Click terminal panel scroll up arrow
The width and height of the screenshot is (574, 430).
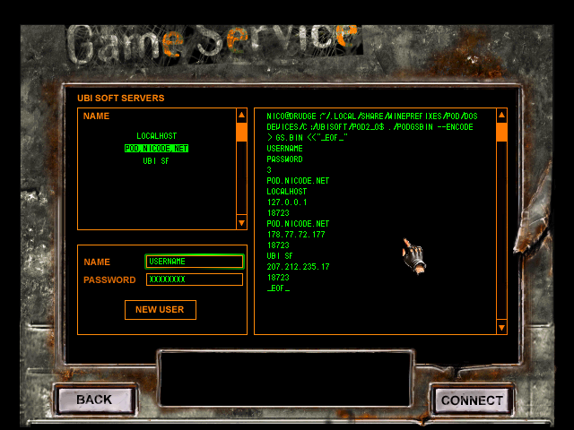click(x=501, y=116)
